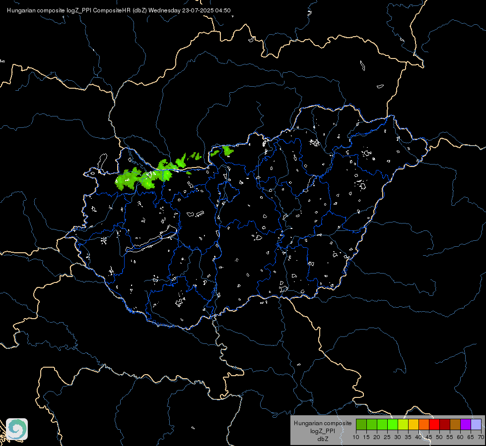Viewport: 486px width, 446px height.
Task: Click the 40-45 dBZ orange swatch
Action: point(424,424)
